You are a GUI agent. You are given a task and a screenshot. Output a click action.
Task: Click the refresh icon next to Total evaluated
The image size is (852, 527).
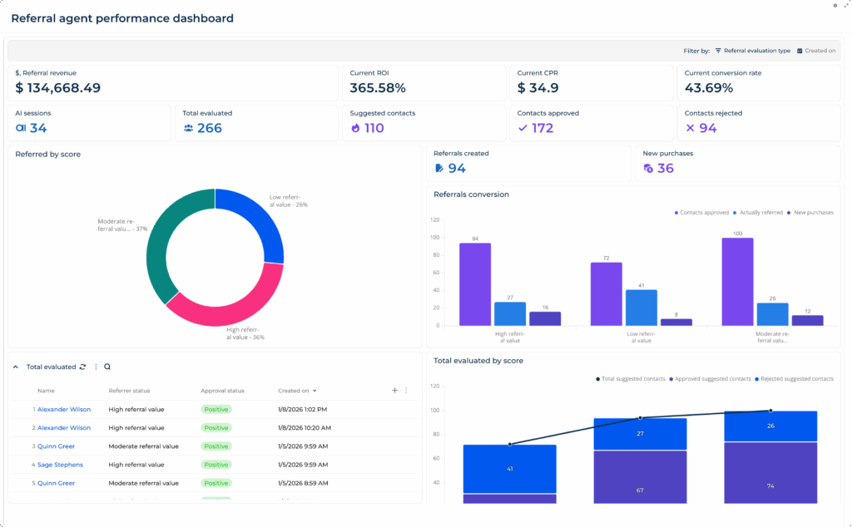[x=82, y=367]
